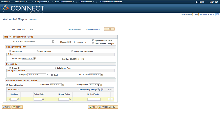This screenshot has width=220, height=124.
Task: Expand the Favorites menu
Action: 5,2
